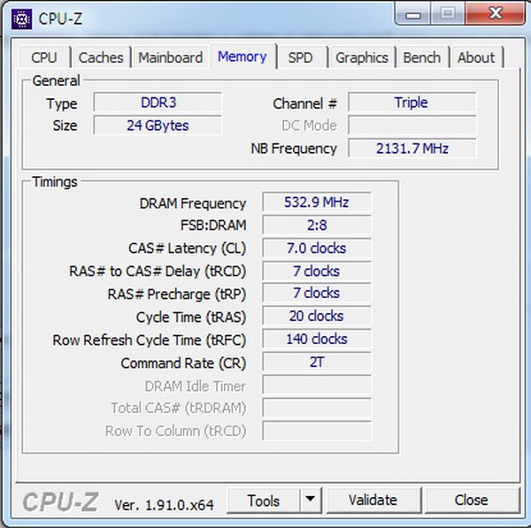The width and height of the screenshot is (531, 528).
Task: Open the Graphics tab
Action: [362, 57]
